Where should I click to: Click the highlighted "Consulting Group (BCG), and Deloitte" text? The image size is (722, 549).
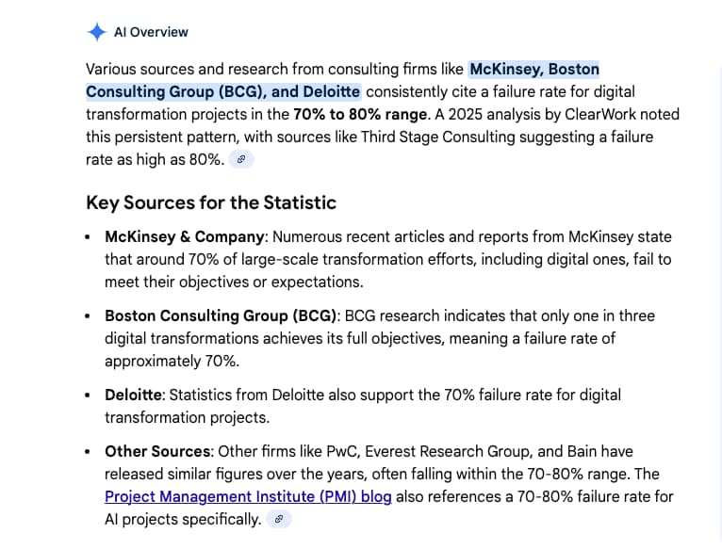[222, 91]
